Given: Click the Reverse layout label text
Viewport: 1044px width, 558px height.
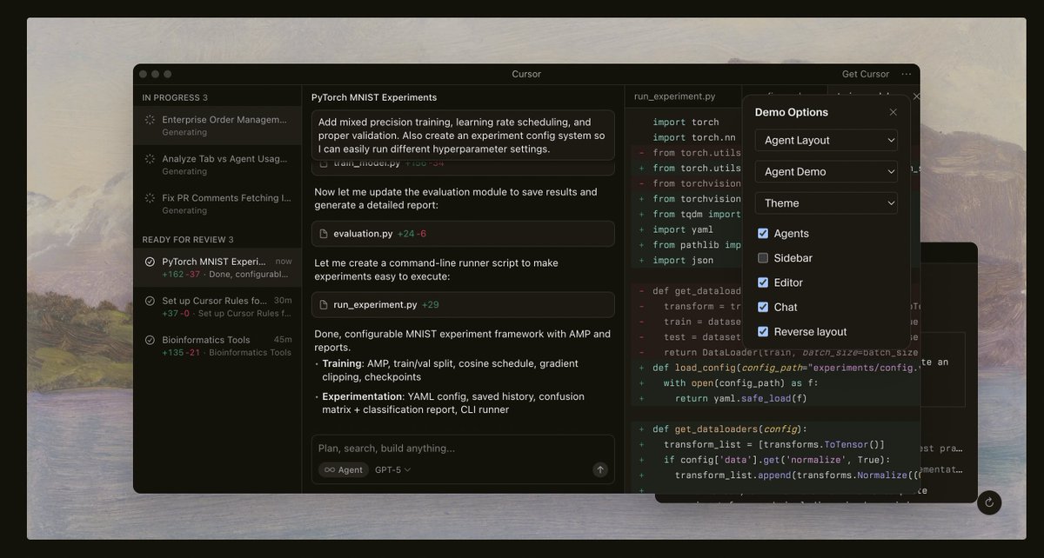Looking at the screenshot, I should click(x=810, y=331).
